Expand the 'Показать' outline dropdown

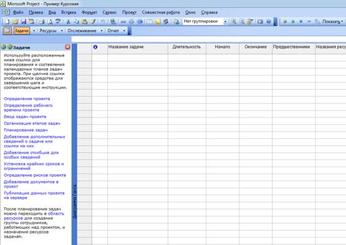(x=333, y=22)
